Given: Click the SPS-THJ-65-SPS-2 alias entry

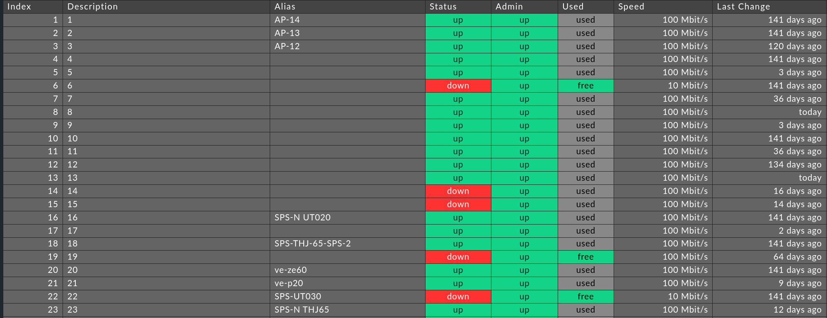Looking at the screenshot, I should click(312, 244).
